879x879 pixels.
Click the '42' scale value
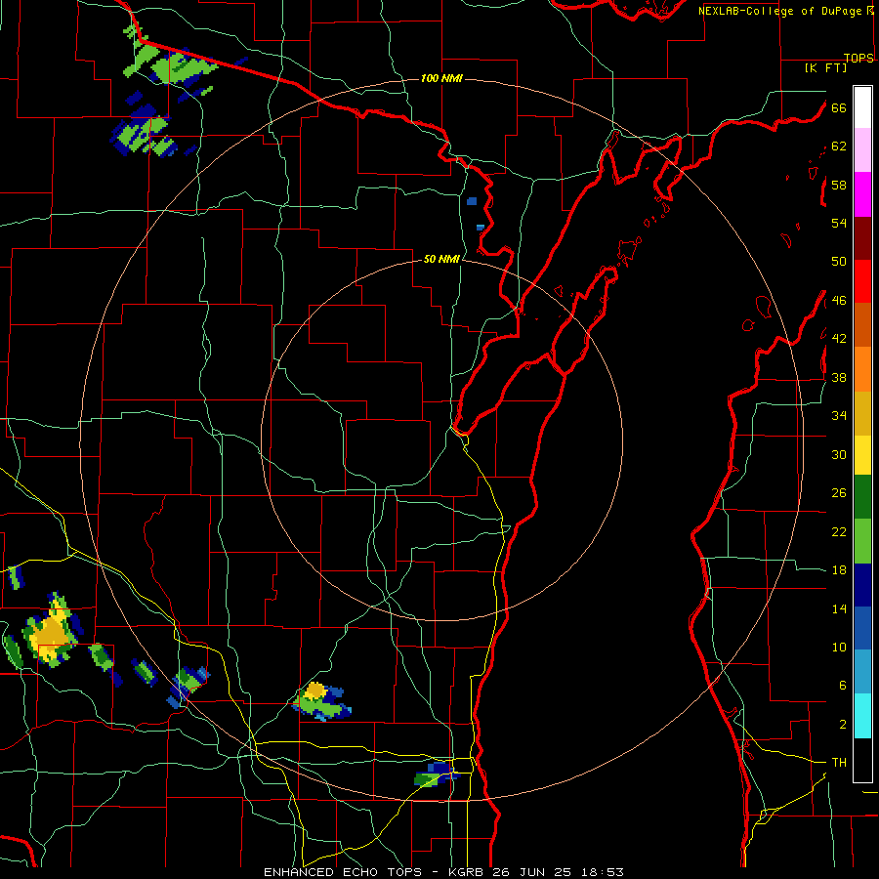click(839, 339)
